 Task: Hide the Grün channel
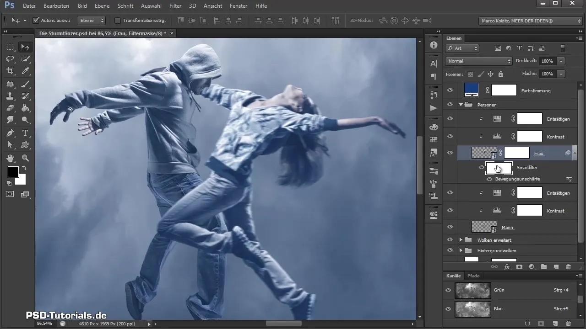click(x=448, y=290)
